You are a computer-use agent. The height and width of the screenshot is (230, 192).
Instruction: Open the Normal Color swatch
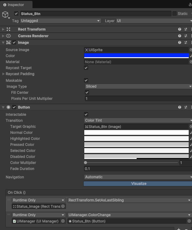(136, 132)
